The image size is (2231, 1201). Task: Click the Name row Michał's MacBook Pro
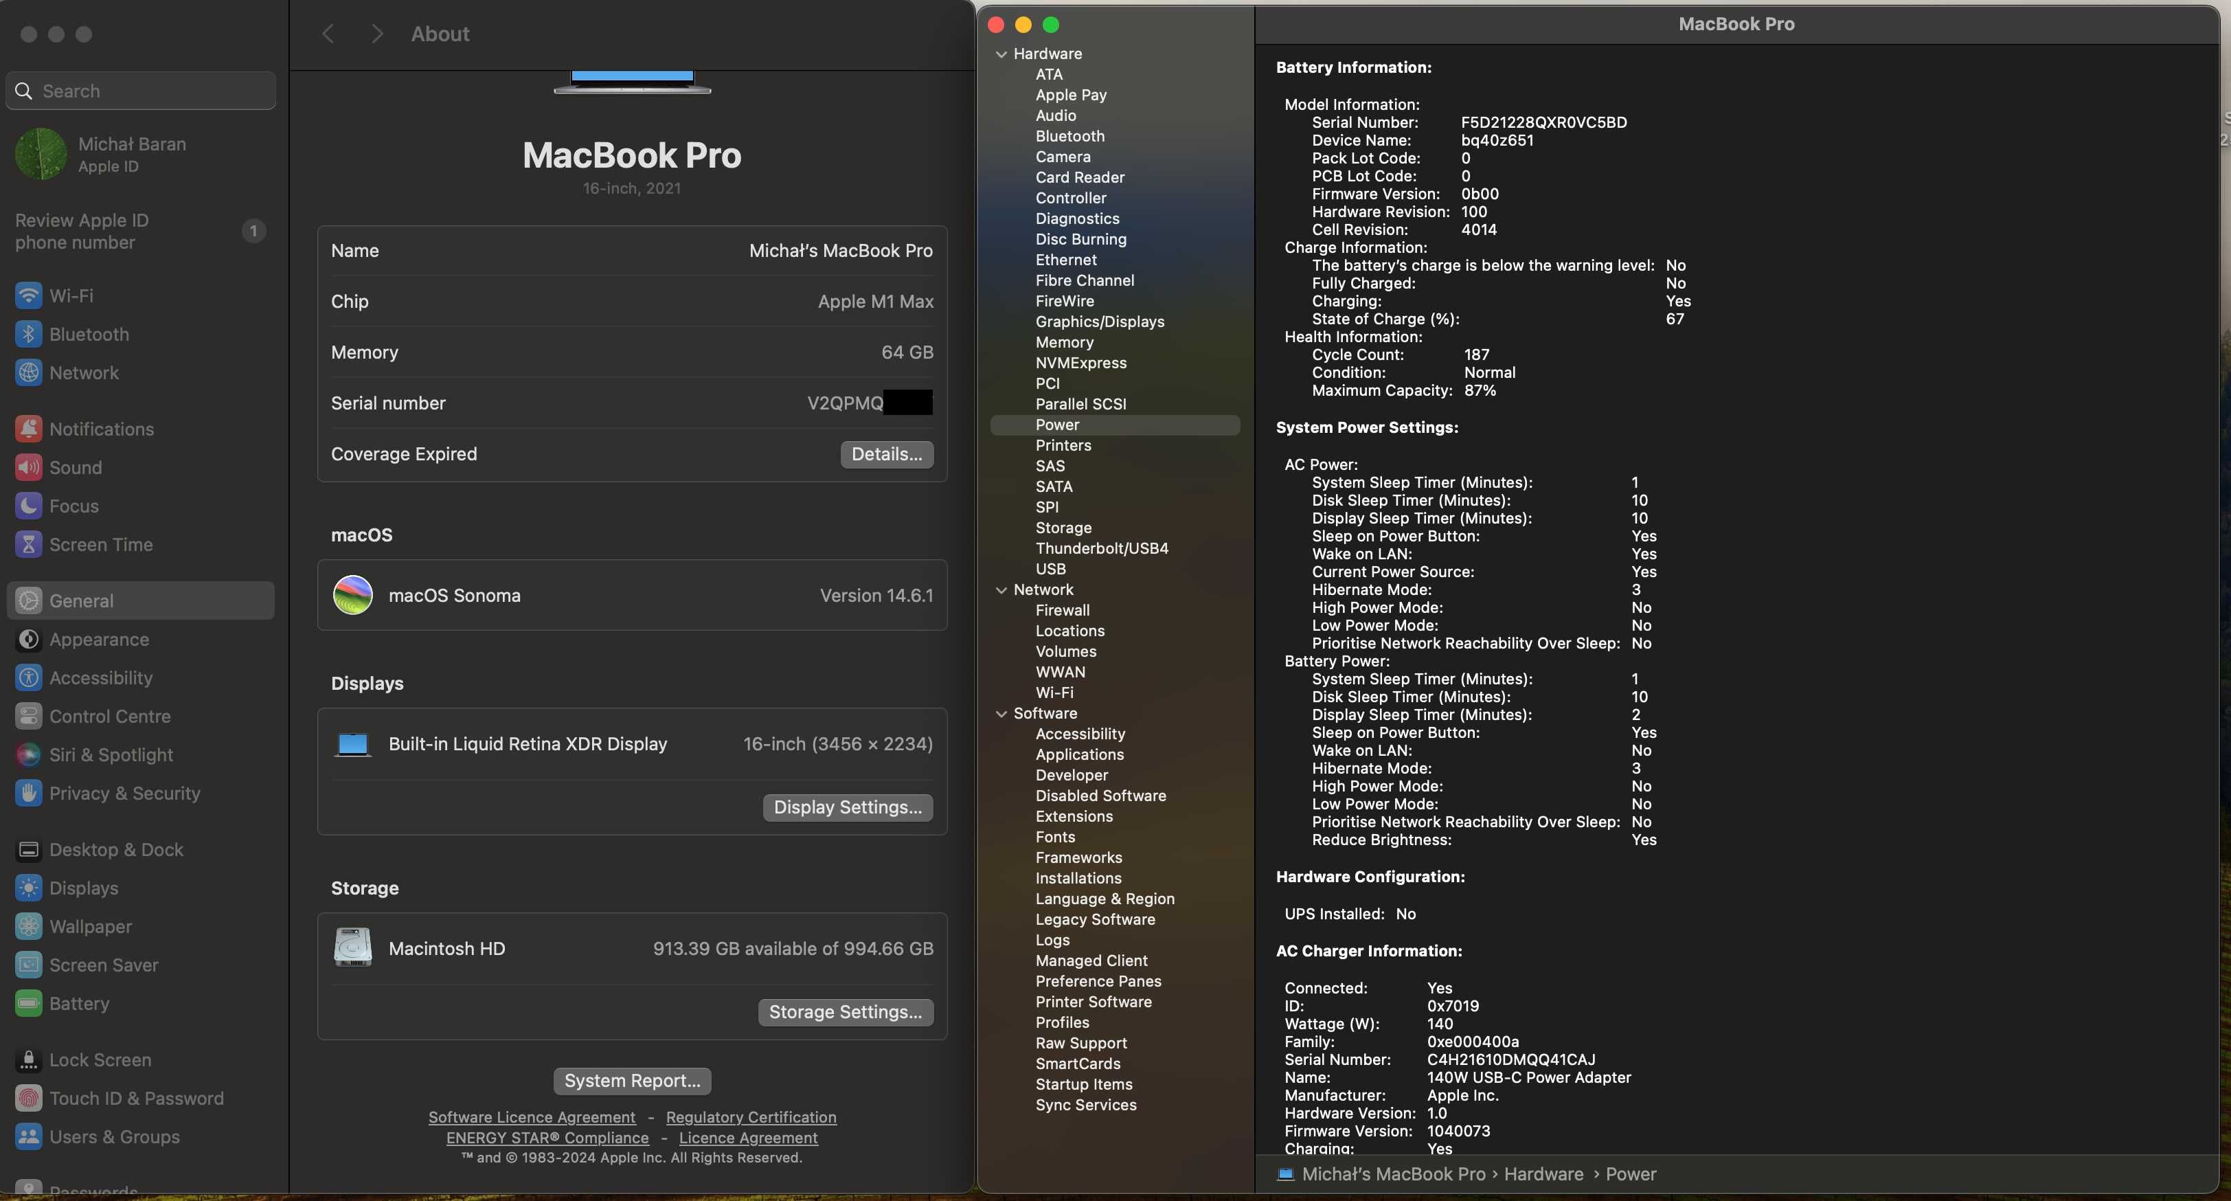tap(631, 250)
